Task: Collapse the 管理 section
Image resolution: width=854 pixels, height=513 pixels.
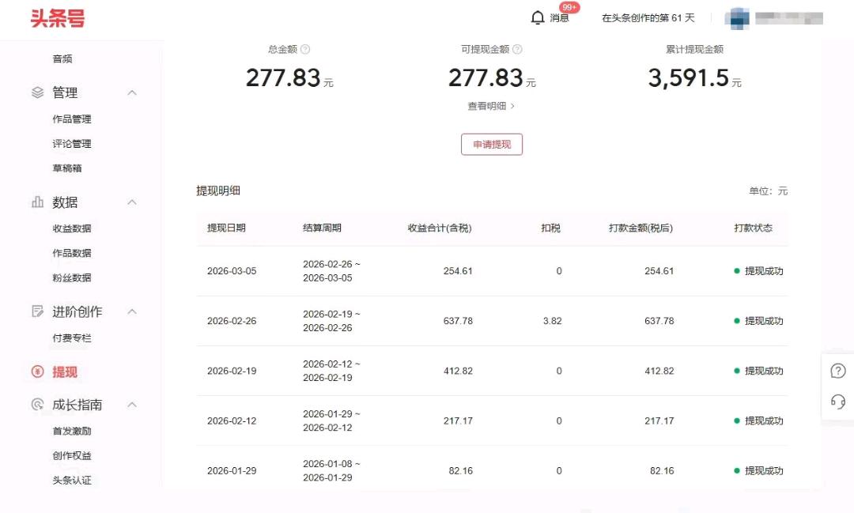Action: tap(132, 92)
